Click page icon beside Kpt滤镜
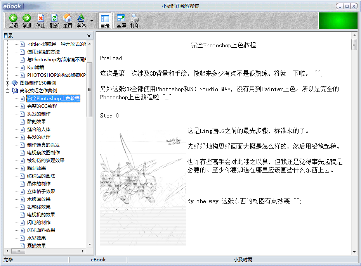This screenshot has height=266, width=361. click(x=22, y=67)
